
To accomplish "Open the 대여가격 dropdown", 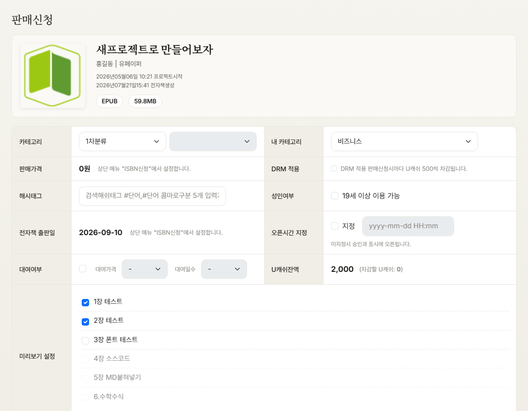I will [x=145, y=269].
